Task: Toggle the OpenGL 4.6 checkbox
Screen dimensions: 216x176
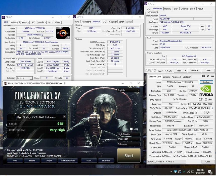Action: click(199, 156)
